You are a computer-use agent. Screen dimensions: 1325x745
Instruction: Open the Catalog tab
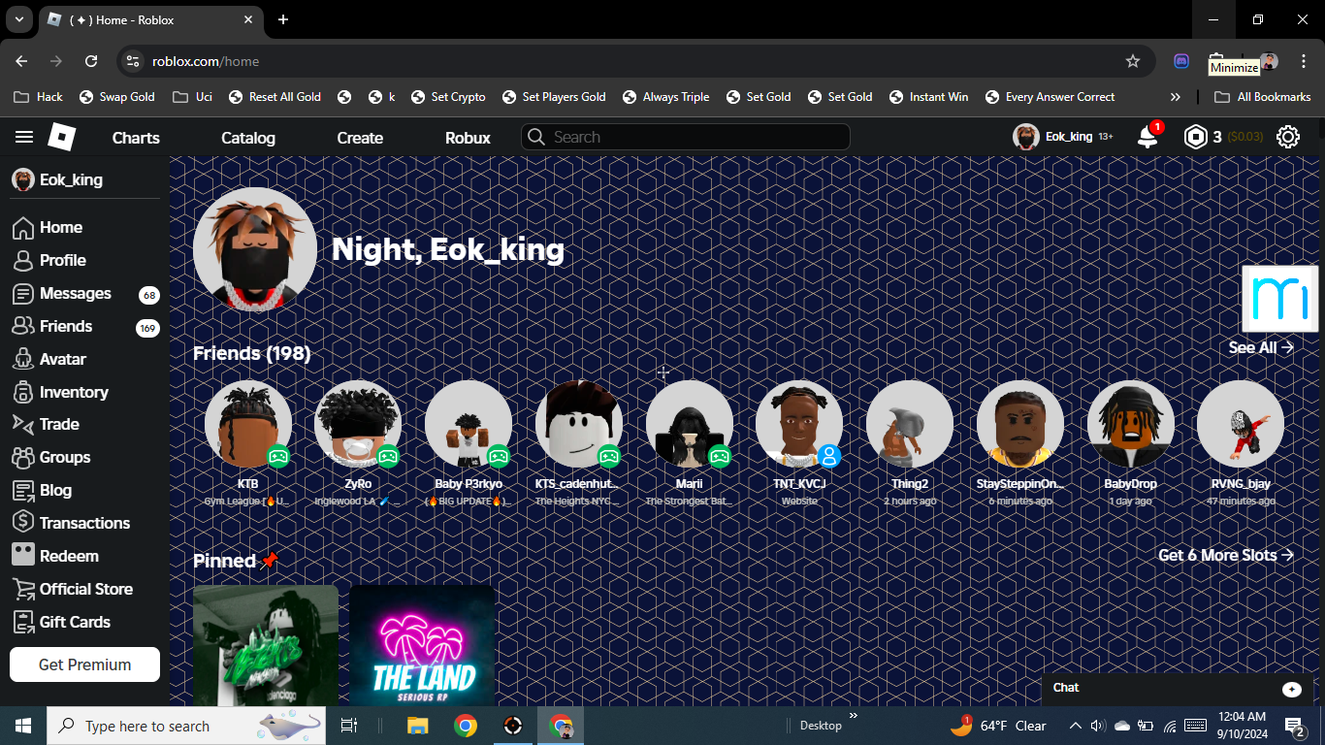tap(248, 138)
